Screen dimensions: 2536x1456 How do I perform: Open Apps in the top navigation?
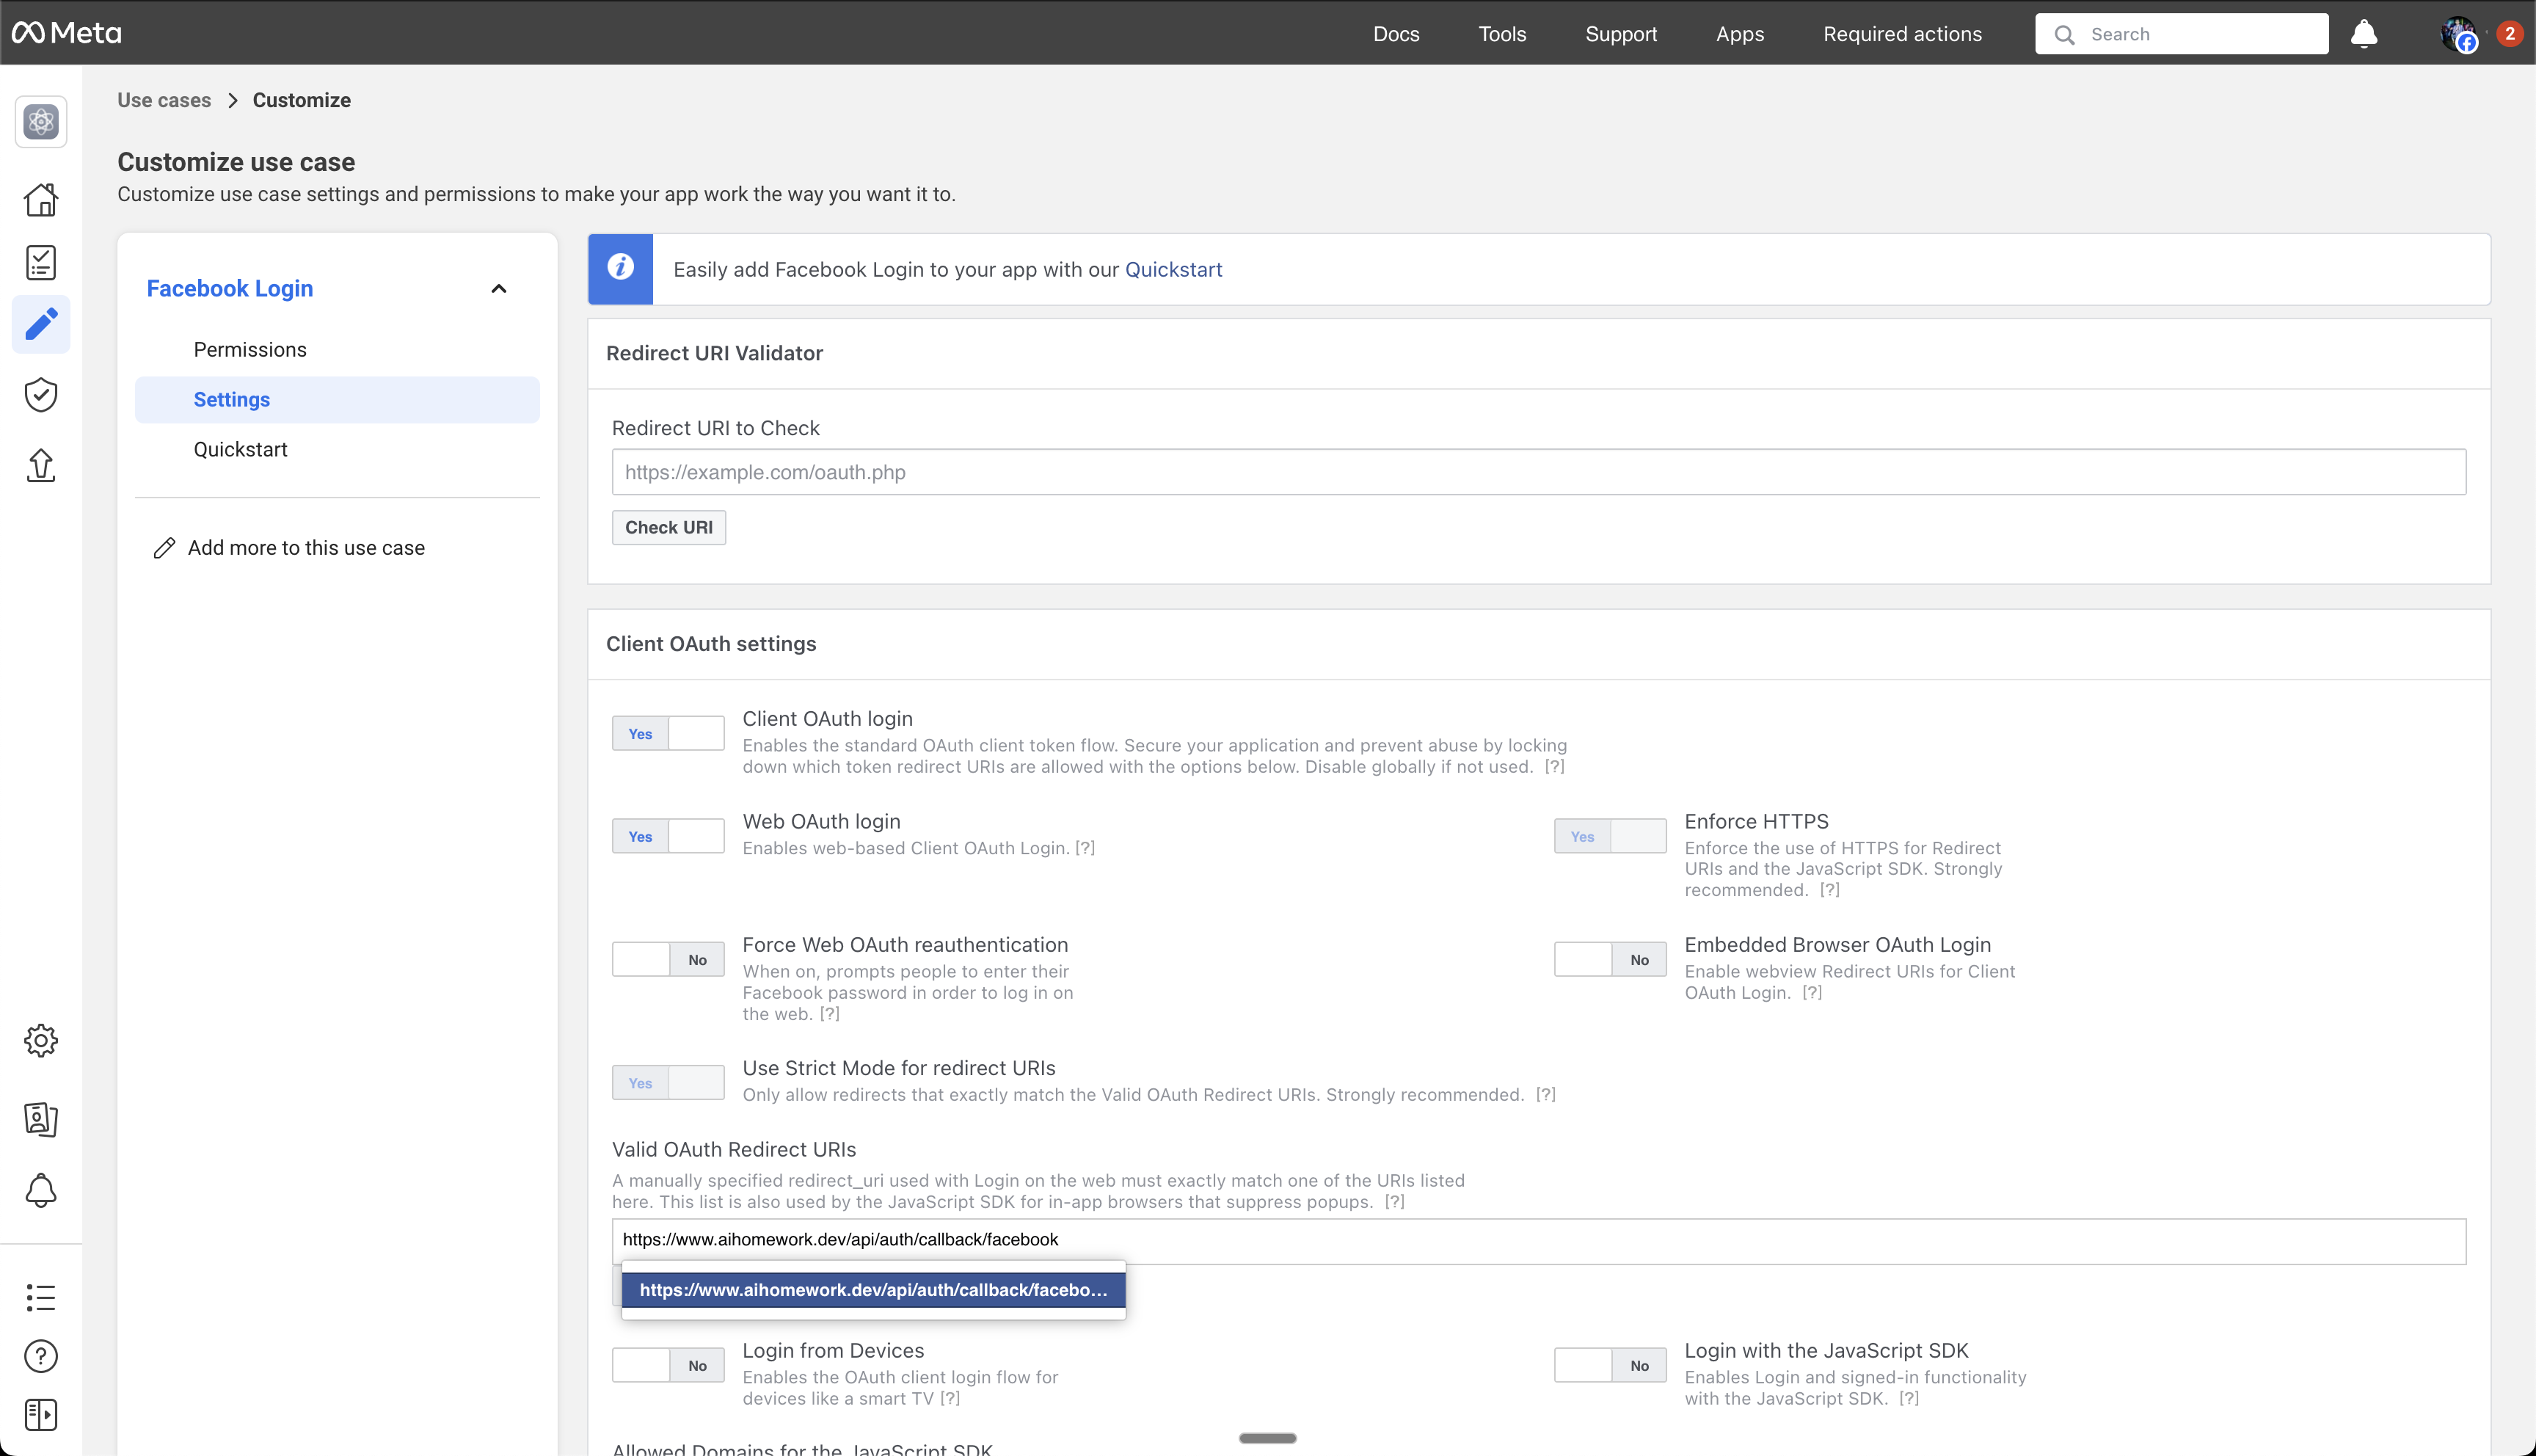(x=1741, y=34)
